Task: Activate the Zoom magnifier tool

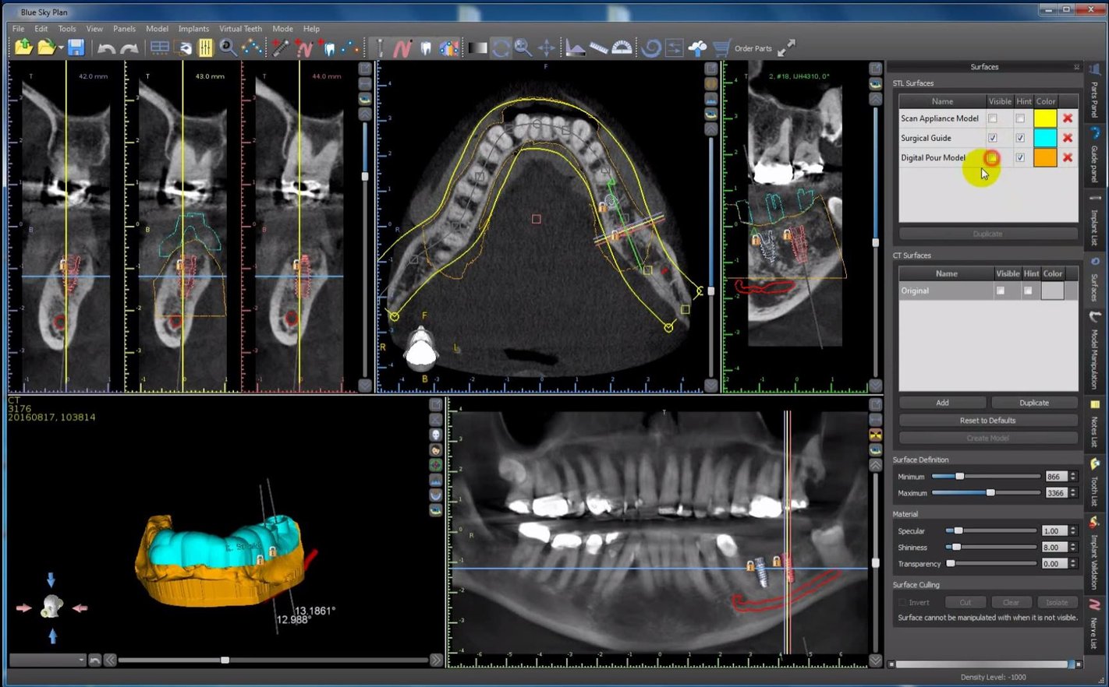Action: [x=523, y=48]
